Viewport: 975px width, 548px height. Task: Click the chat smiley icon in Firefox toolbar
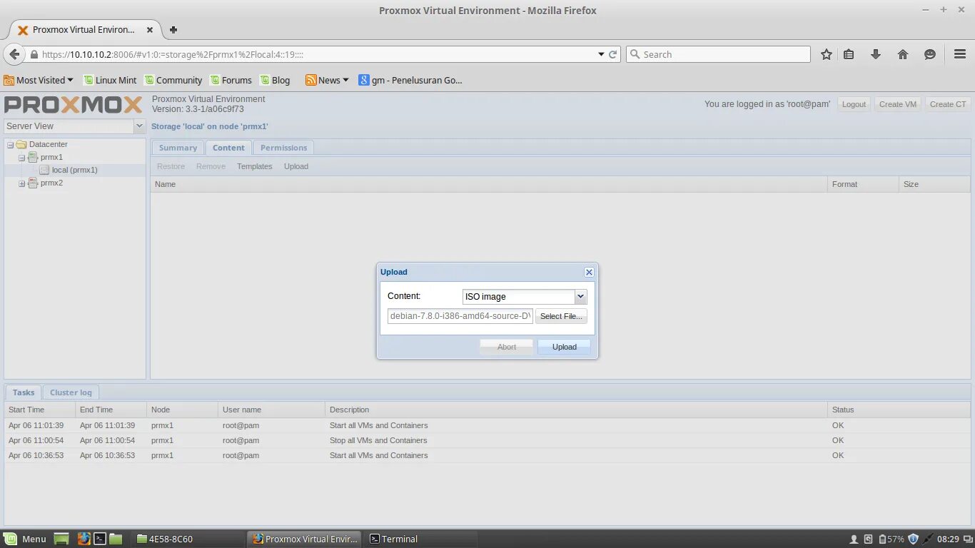click(930, 54)
